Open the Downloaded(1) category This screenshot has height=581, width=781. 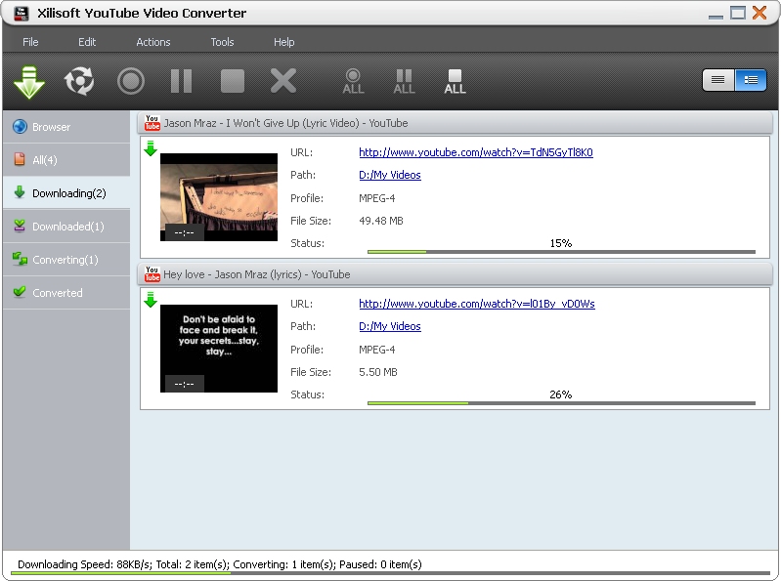pos(66,227)
